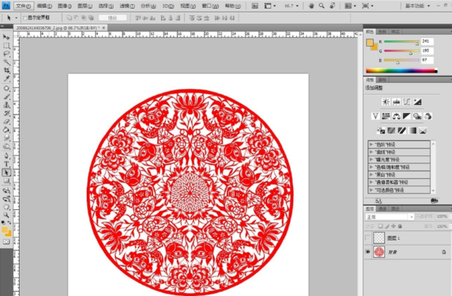This screenshot has height=296, width=452.
Task: Click the foreground color swatch in Color panel
Action: click(370, 43)
